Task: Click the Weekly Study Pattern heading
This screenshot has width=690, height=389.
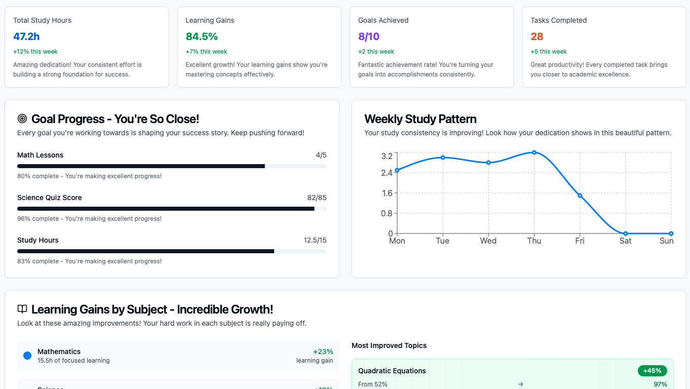Action: [420, 119]
